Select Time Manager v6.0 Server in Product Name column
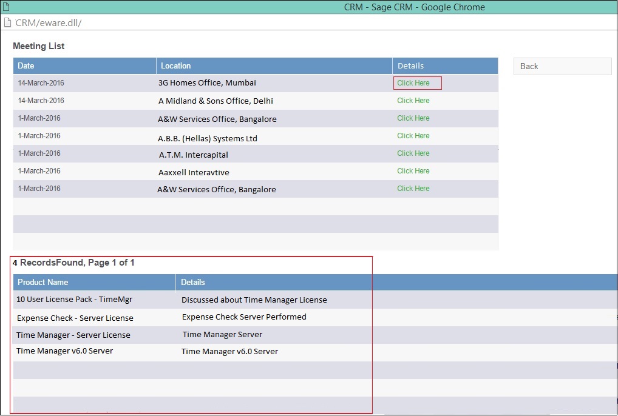The height and width of the screenshot is (416, 618). (64, 351)
